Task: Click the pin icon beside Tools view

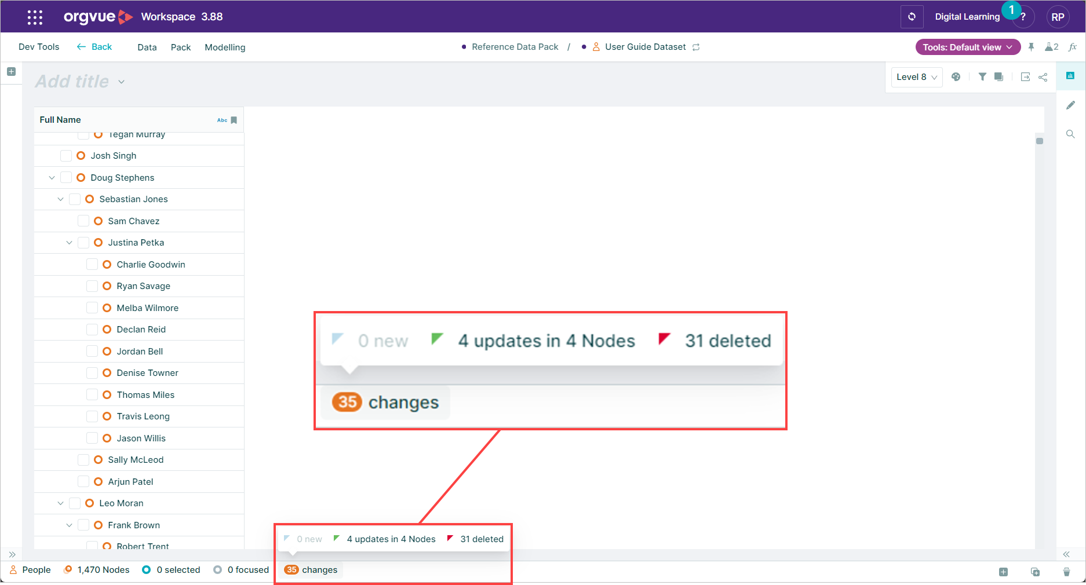Action: (1032, 47)
